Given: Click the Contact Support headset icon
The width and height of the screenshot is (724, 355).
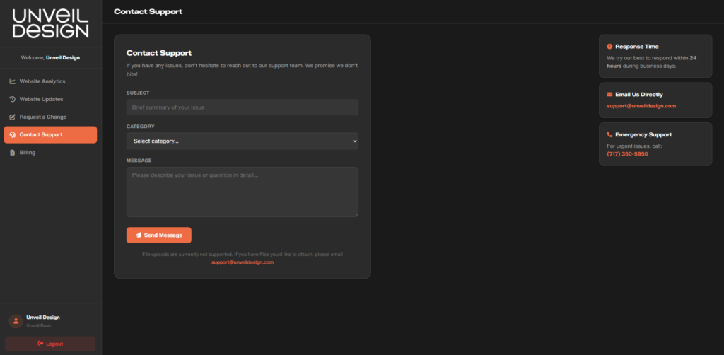Looking at the screenshot, I should tap(13, 135).
